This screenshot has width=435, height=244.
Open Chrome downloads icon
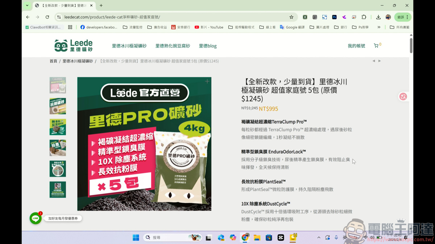click(x=378, y=17)
